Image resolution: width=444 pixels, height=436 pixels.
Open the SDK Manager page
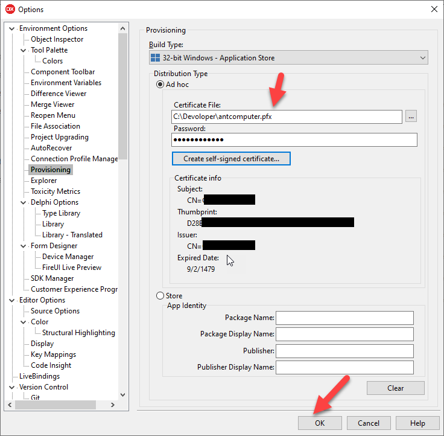(52, 278)
